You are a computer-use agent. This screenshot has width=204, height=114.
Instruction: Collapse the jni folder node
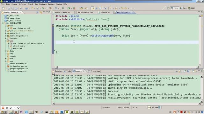click(x=6, y=41)
